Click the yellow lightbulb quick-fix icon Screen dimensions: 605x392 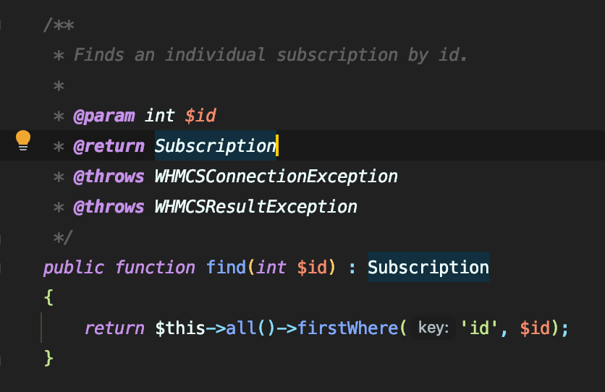23,140
